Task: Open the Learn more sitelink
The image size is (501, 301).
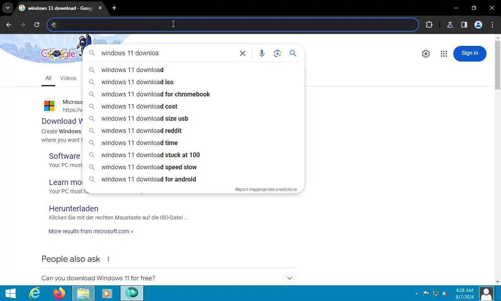Action: [66, 182]
